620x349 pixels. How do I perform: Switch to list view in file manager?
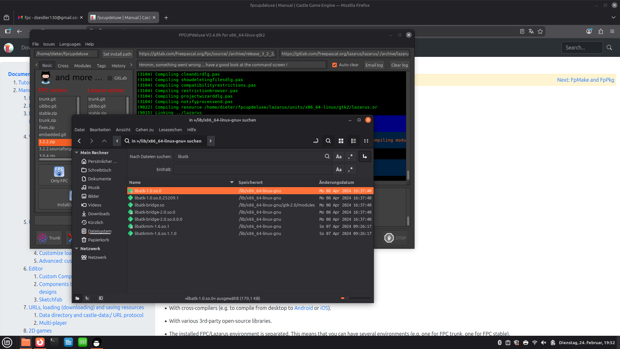(354, 141)
